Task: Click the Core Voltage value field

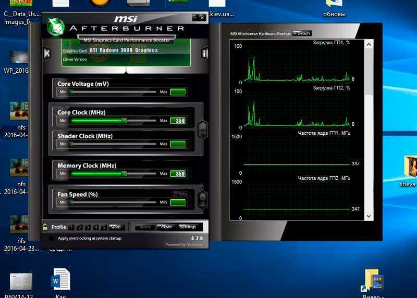Action: [x=178, y=92]
